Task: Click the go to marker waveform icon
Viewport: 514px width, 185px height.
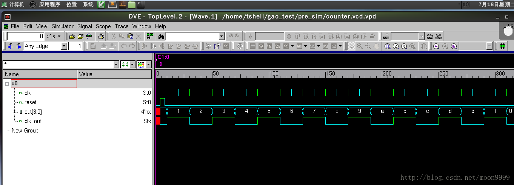Action: tap(430, 36)
